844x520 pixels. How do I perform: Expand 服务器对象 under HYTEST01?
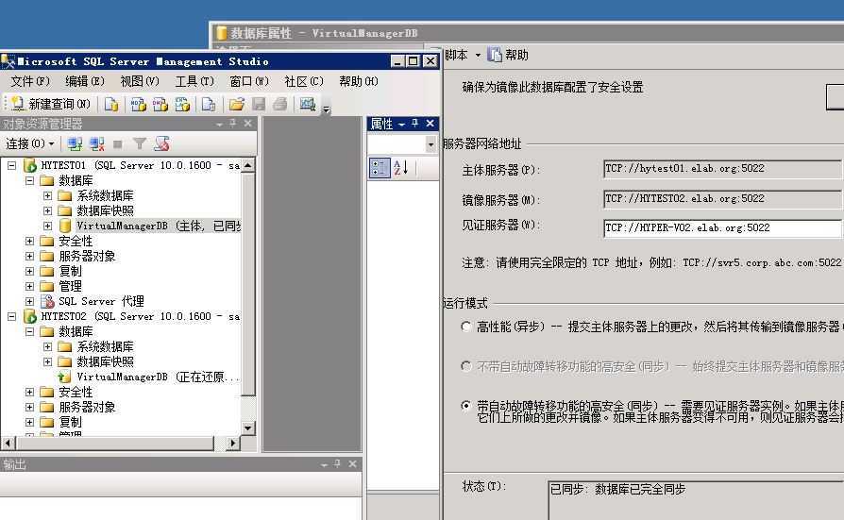pos(29,256)
